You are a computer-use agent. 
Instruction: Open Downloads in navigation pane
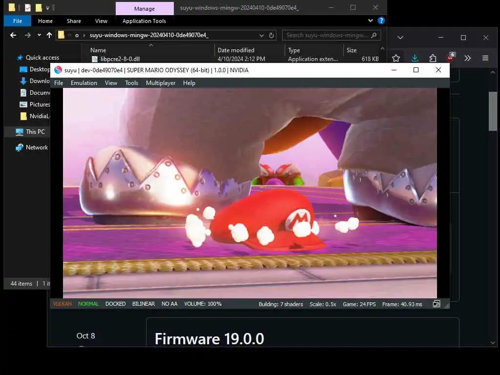click(35, 81)
